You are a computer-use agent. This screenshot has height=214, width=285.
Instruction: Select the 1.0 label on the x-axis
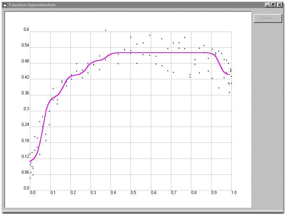[234, 193]
